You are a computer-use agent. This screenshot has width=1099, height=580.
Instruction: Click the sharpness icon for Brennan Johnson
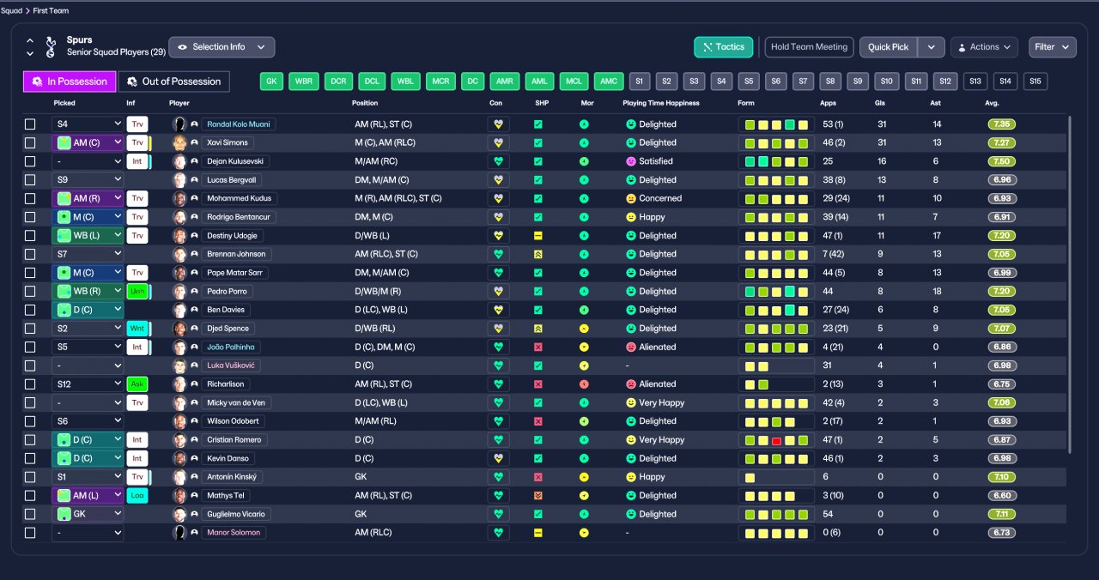(538, 254)
